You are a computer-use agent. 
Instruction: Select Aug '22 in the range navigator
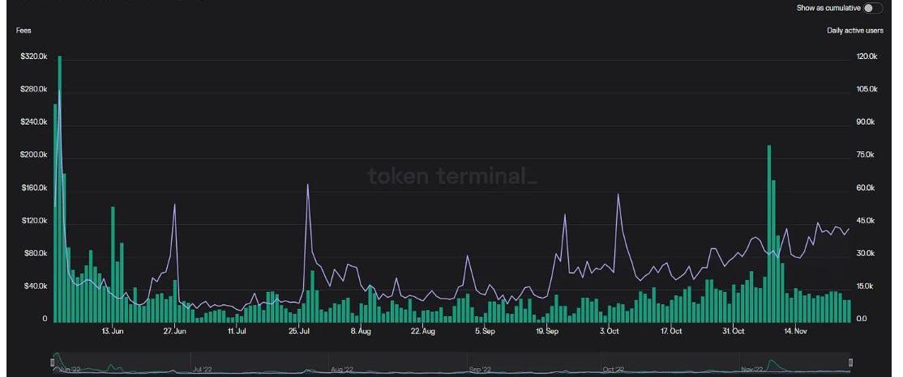342,369
